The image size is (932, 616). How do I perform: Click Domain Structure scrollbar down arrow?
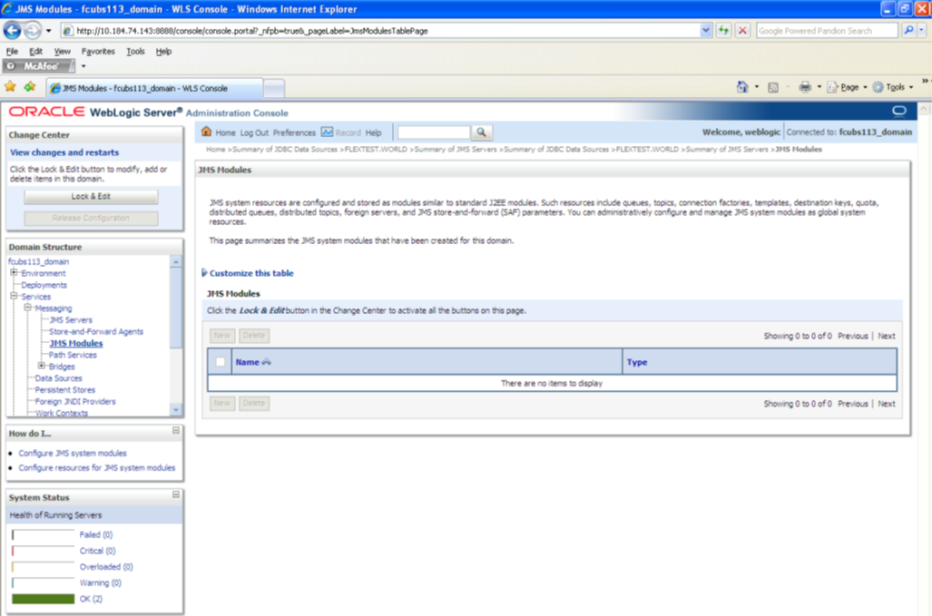point(176,410)
